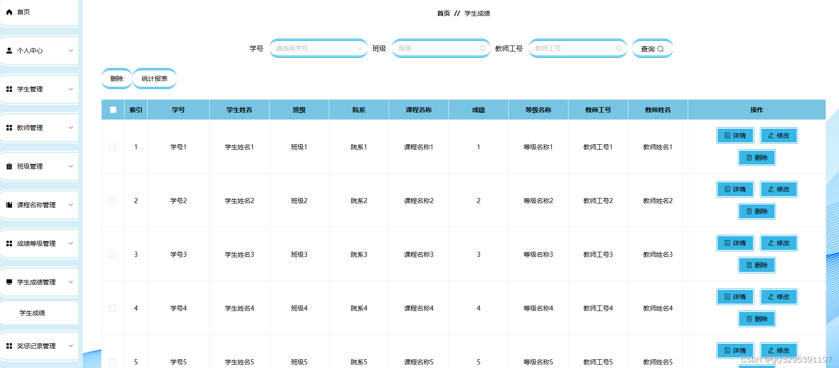The width and height of the screenshot is (839, 368).
Task: Modify row 学号4 using 修改
Action: (779, 297)
